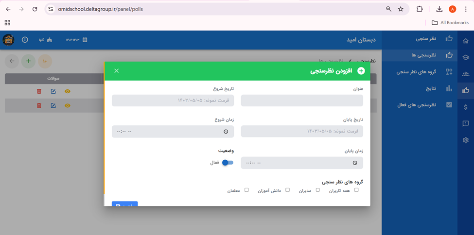The width and height of the screenshot is (474, 235).
Task: Edit the poll in the second table row
Action: click(53, 105)
